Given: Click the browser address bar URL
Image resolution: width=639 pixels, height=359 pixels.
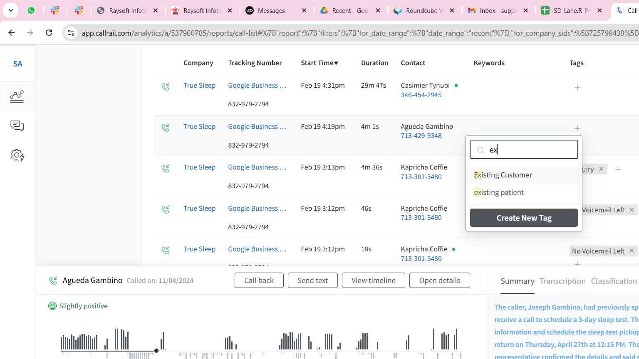Looking at the screenshot, I should (359, 33).
